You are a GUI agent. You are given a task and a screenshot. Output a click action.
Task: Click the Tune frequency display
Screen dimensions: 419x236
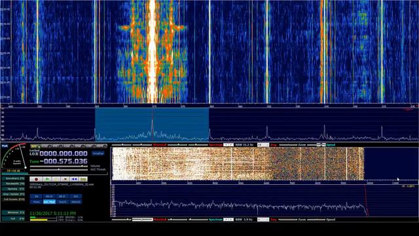(64, 161)
